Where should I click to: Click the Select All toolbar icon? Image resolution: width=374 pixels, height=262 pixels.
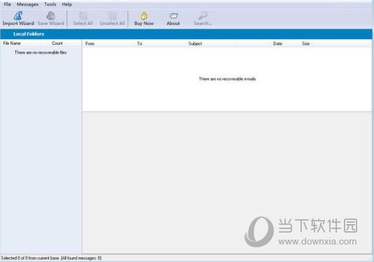pos(83,19)
